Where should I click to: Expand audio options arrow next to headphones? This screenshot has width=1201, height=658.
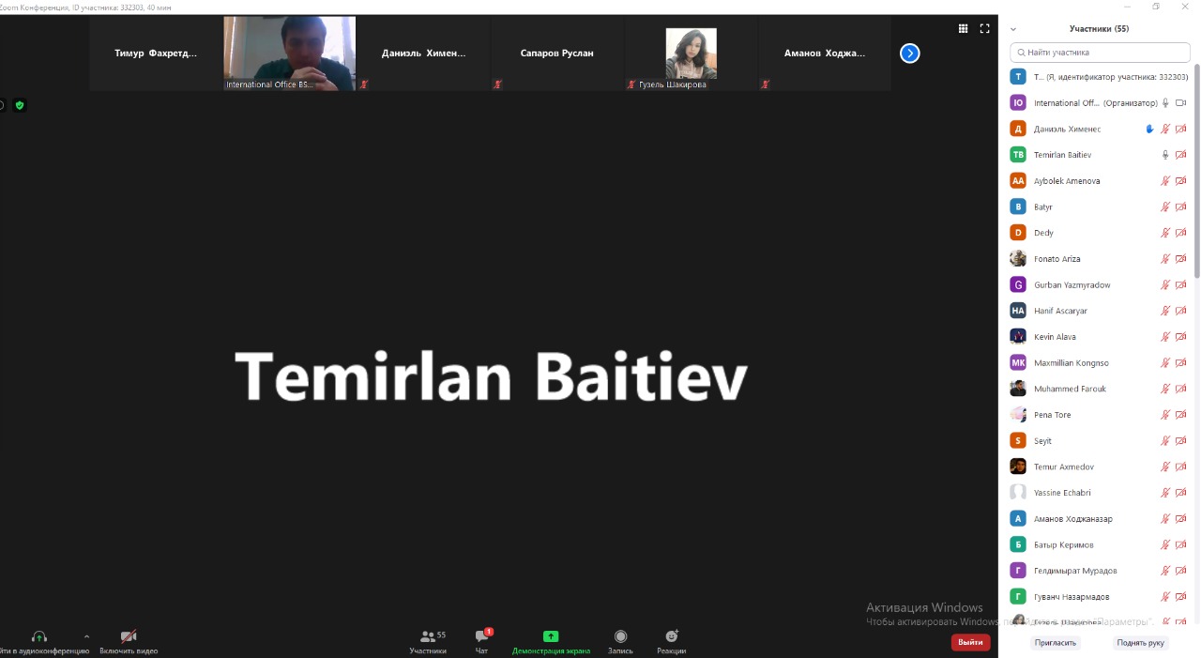point(86,635)
